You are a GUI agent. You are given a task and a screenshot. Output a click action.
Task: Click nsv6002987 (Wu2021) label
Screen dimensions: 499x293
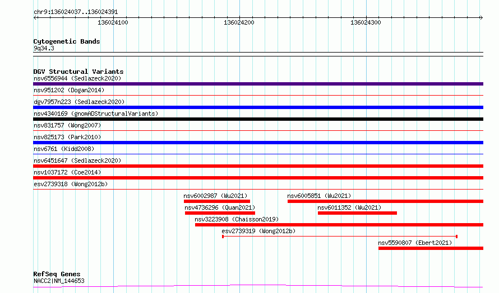pyautogui.click(x=215, y=196)
